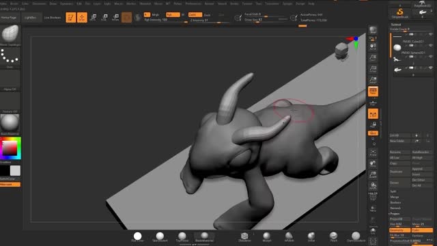Click the Draw Size slider
This screenshot has width=437, height=246.
(266, 20)
